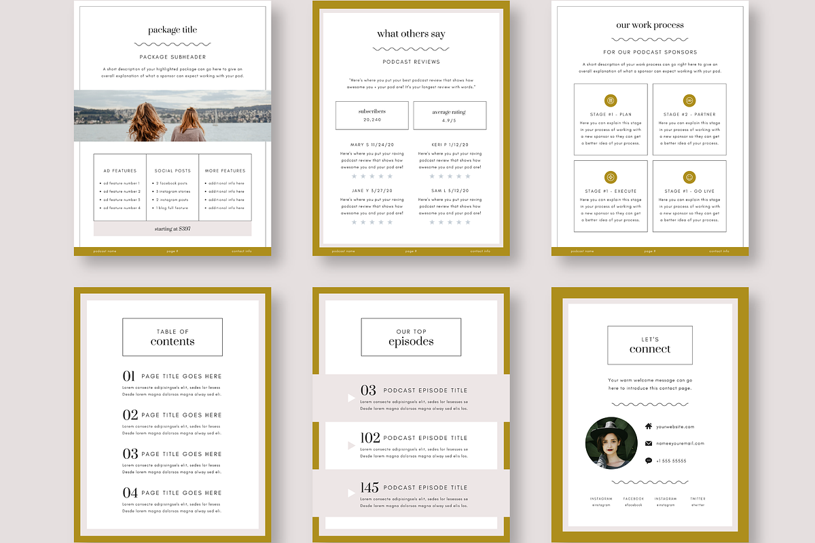Click the home icon beside yourwebsite.com
815x543 pixels.
649,426
